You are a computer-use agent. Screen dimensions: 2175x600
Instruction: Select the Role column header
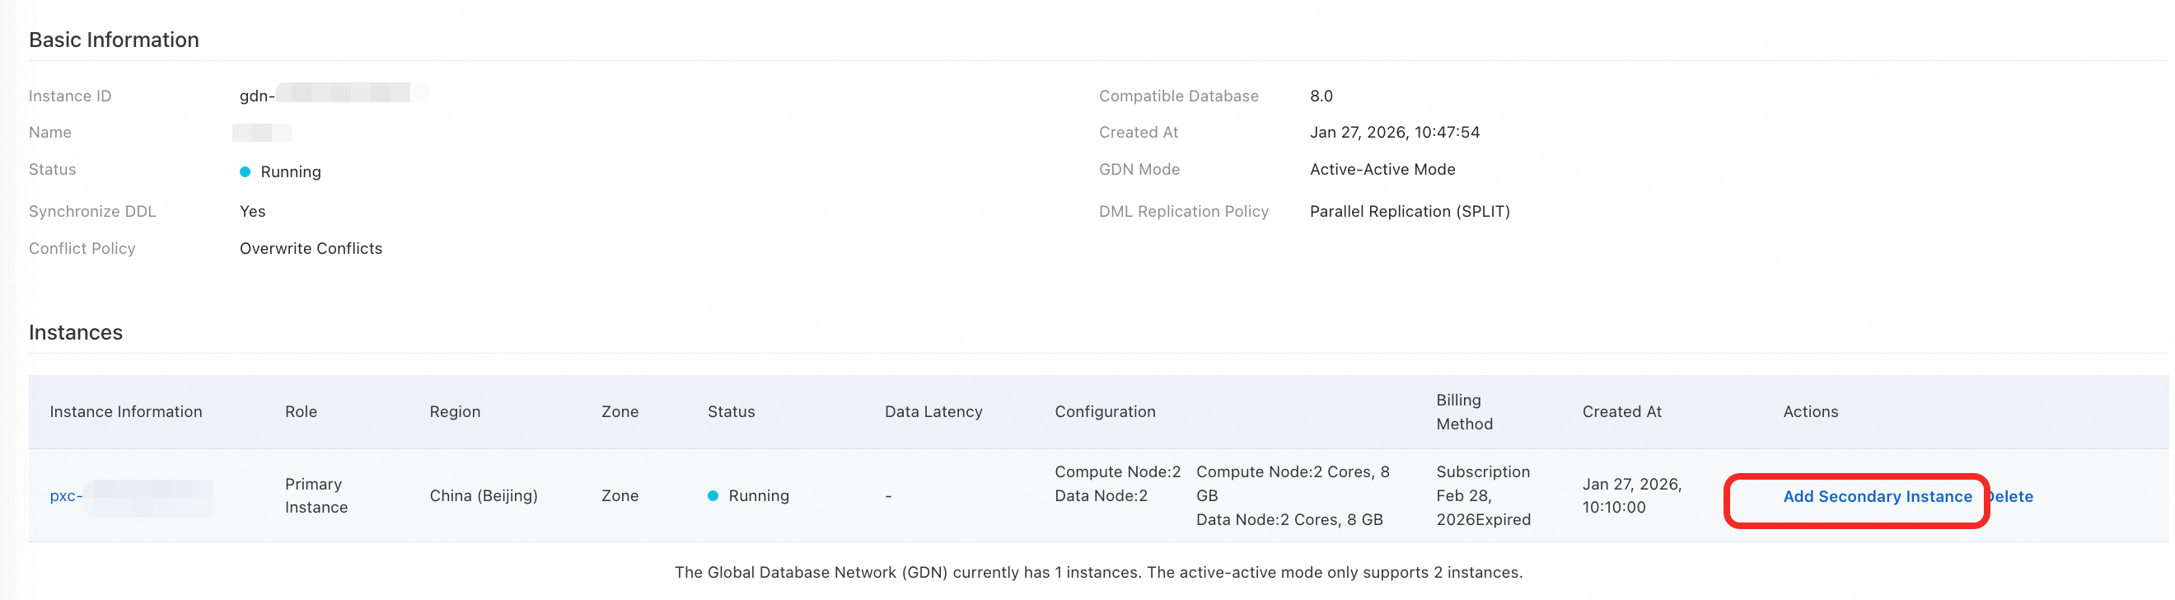[x=301, y=411]
